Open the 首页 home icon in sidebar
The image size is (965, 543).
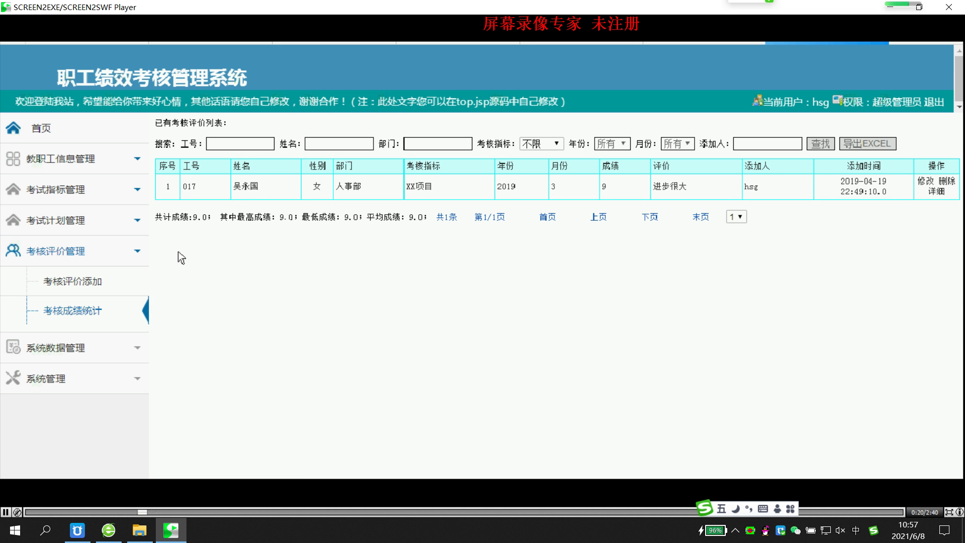[x=13, y=128]
